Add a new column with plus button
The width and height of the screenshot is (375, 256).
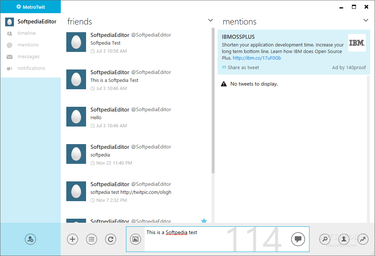coord(73,239)
